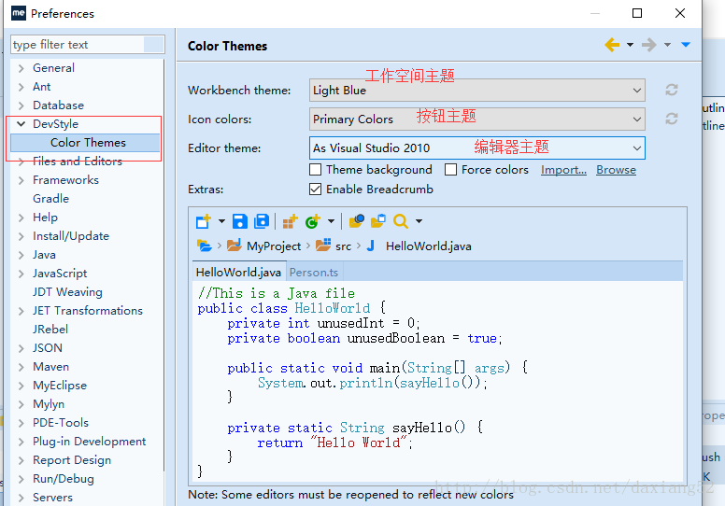Click the Save All icon in preview toolbar
This screenshot has height=506, width=725.
coord(262,221)
